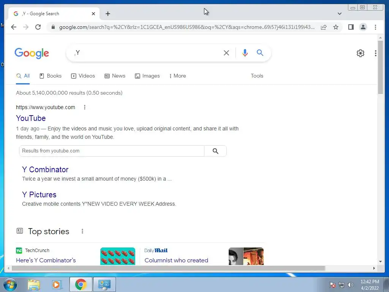Open Daily Mail 'Columnist who created' story

pos(176,260)
